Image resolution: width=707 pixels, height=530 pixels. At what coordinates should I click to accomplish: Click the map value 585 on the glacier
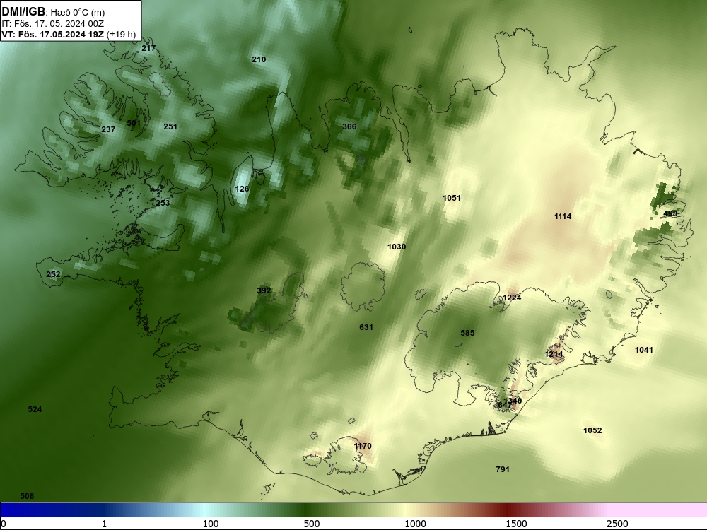coord(467,333)
